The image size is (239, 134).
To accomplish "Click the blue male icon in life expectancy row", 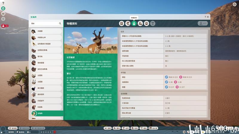I will pyautogui.click(x=166, y=82).
